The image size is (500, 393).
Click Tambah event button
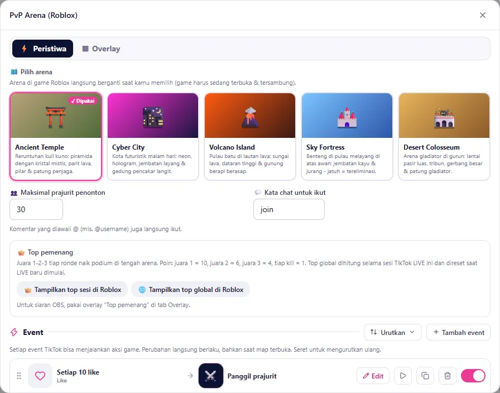pyautogui.click(x=458, y=332)
